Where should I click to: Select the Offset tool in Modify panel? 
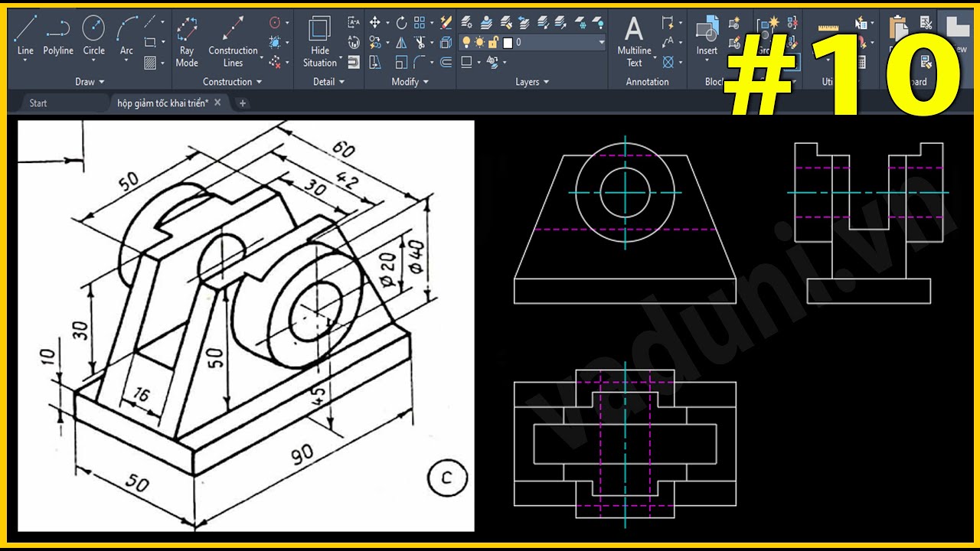446,62
